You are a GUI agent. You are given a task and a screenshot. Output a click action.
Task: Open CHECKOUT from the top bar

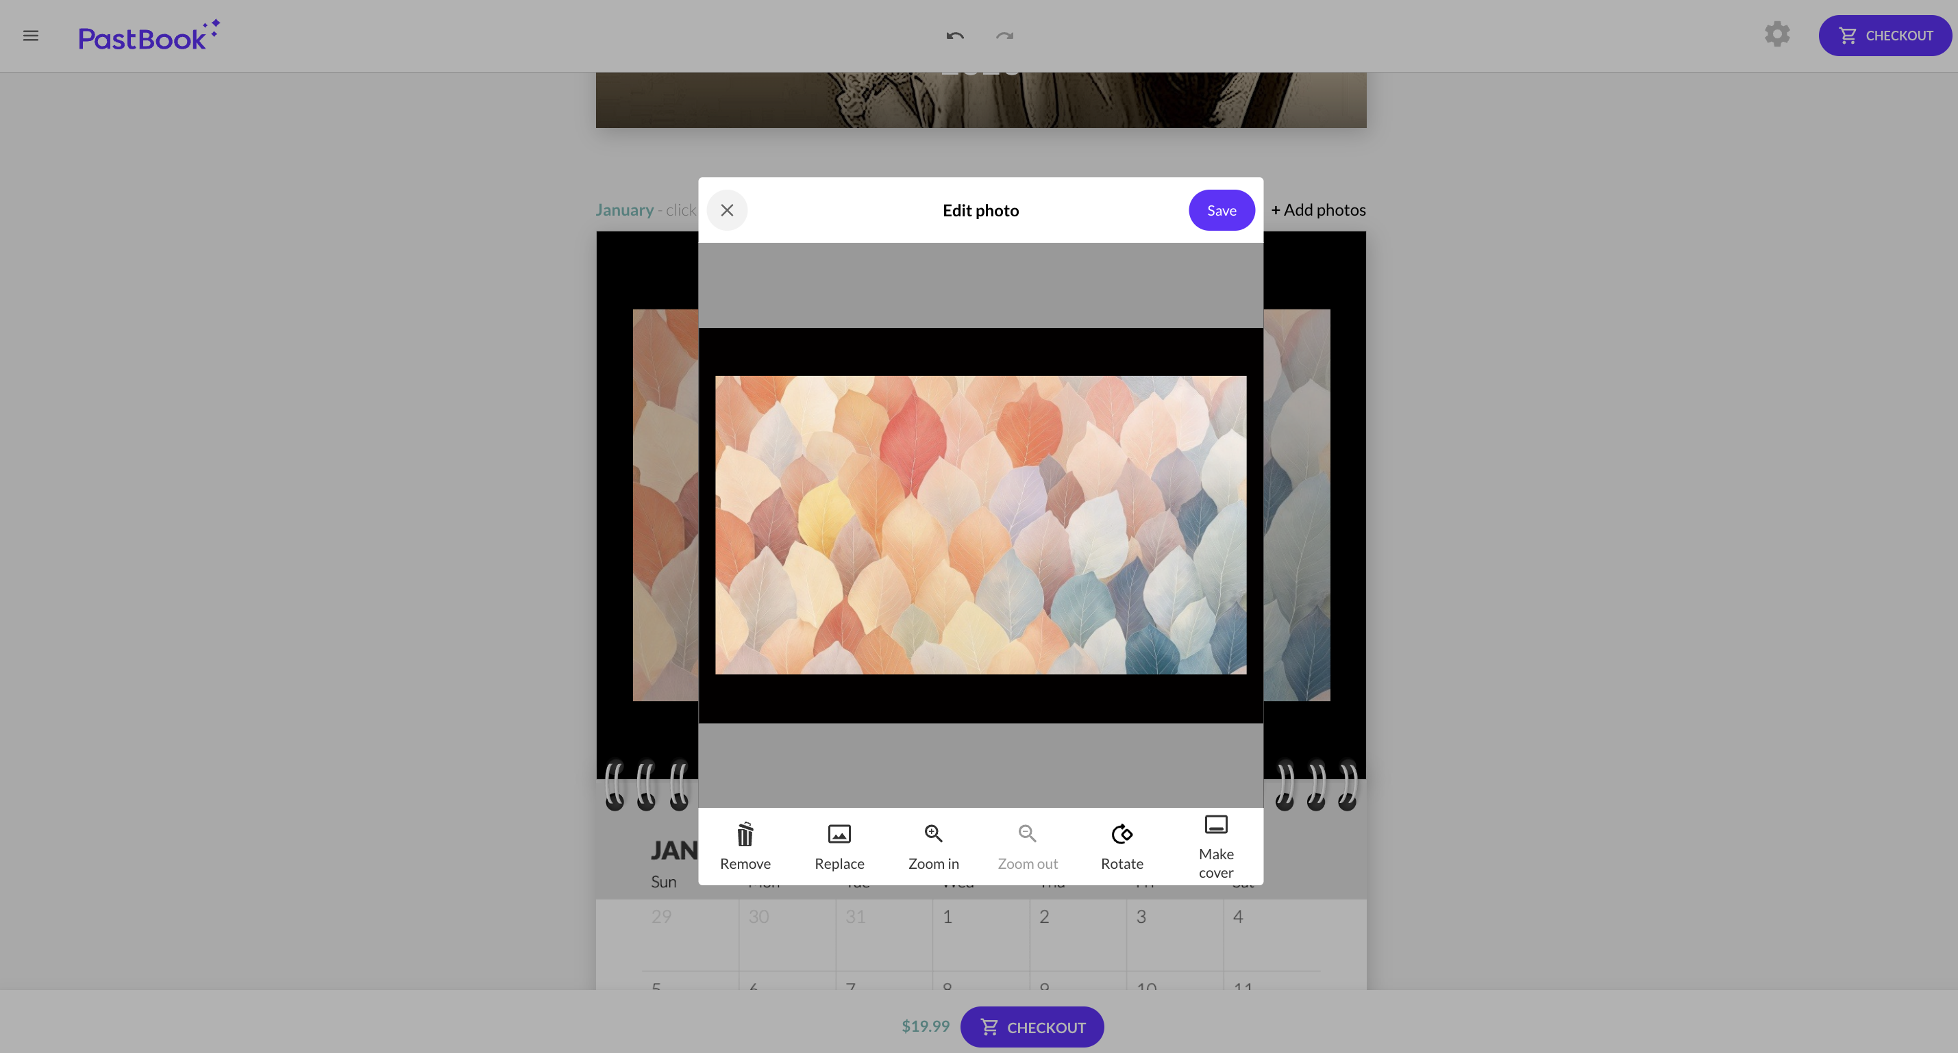(x=1885, y=35)
